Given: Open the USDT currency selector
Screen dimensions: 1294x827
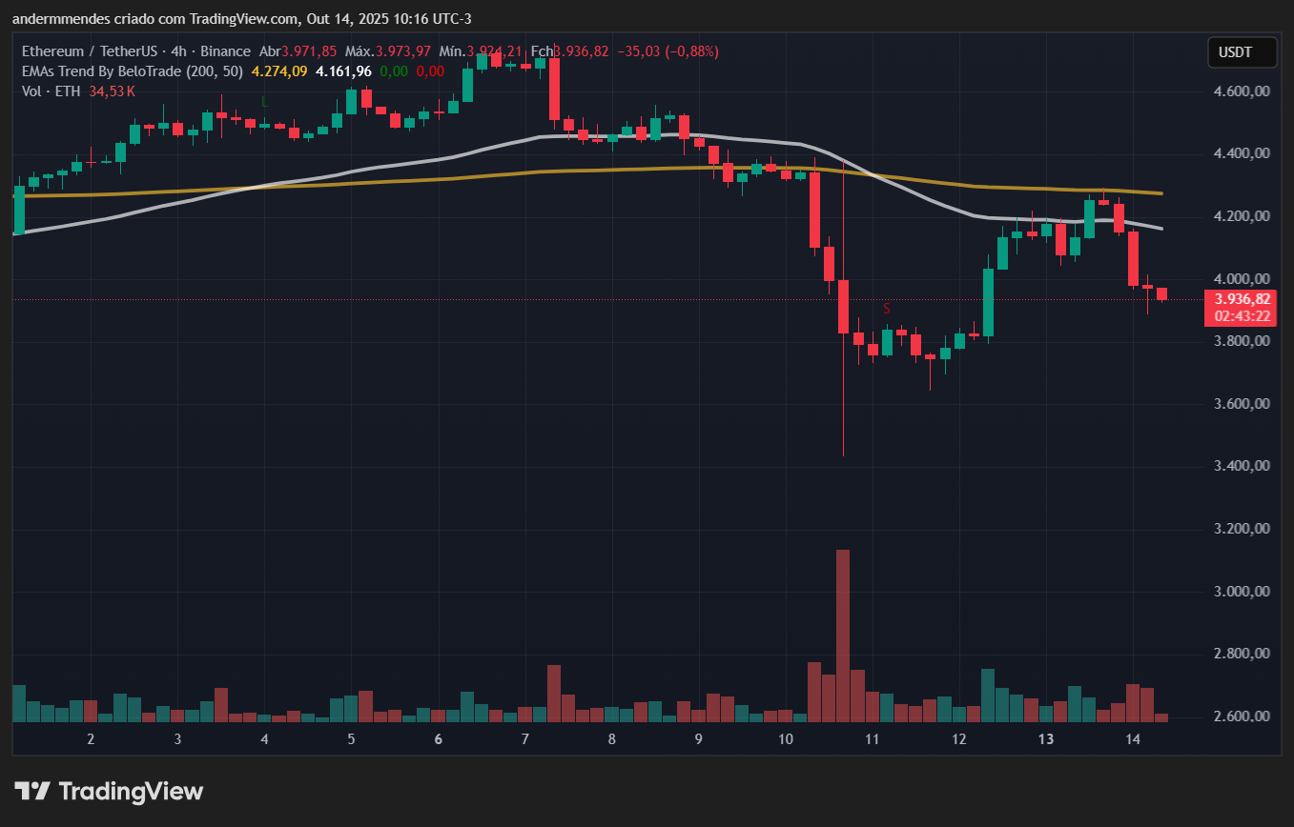Looking at the screenshot, I should (1242, 52).
